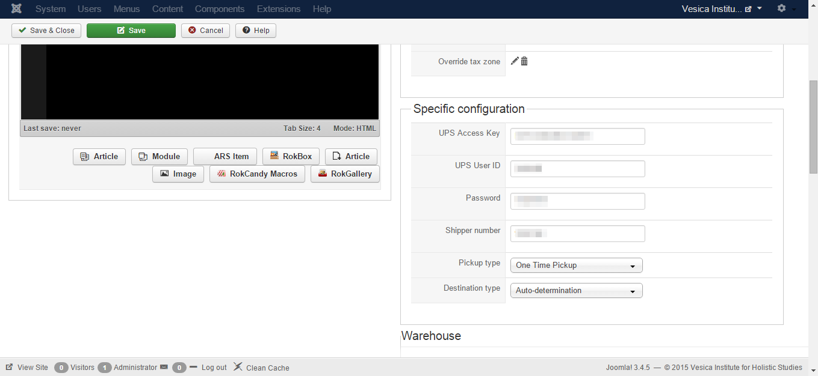The height and width of the screenshot is (376, 818).
Task: Expand the Pickup type dropdown
Action: point(576,265)
